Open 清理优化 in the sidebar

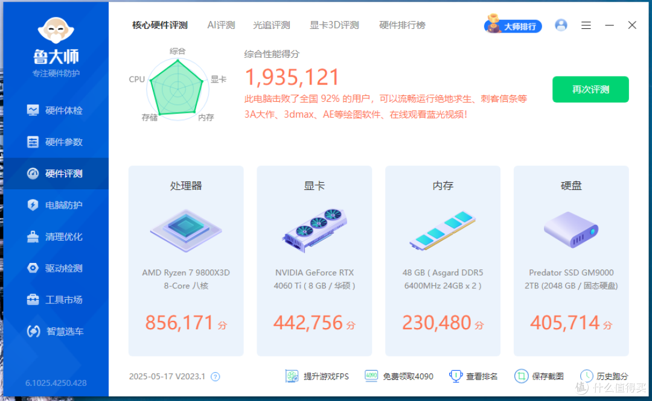(56, 237)
